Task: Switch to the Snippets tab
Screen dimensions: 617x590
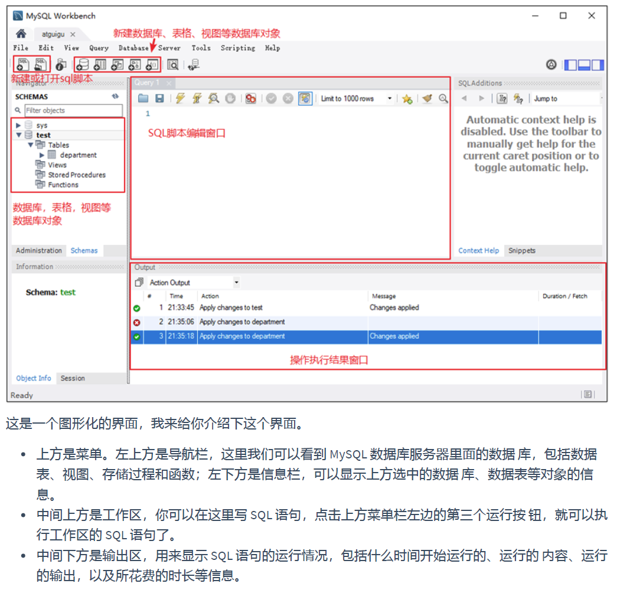Action: click(x=522, y=251)
